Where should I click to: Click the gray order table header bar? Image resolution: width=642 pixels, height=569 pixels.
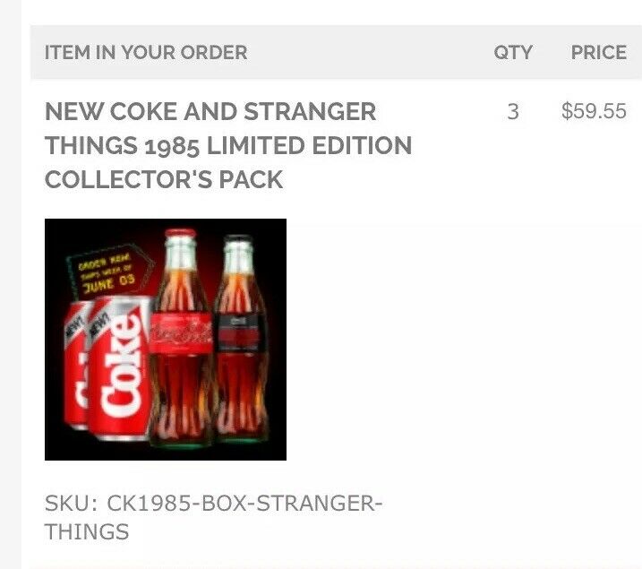pos(336,52)
